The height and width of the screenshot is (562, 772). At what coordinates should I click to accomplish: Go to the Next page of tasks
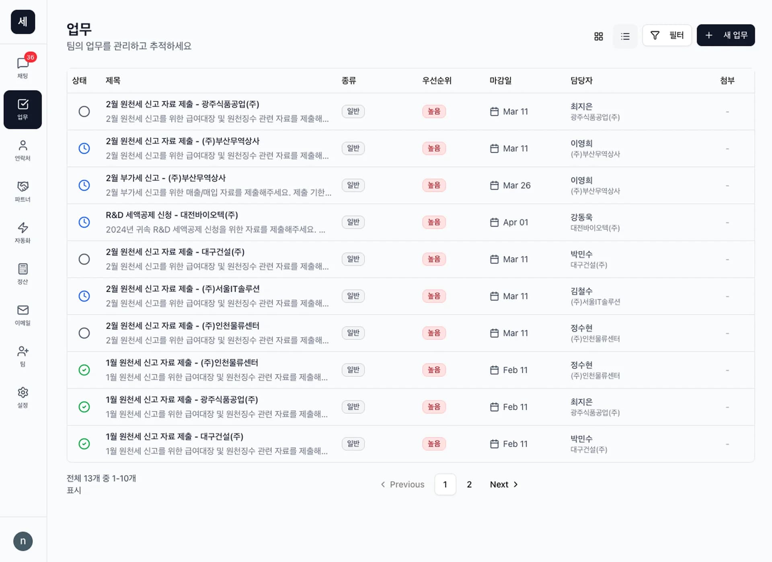pos(503,484)
